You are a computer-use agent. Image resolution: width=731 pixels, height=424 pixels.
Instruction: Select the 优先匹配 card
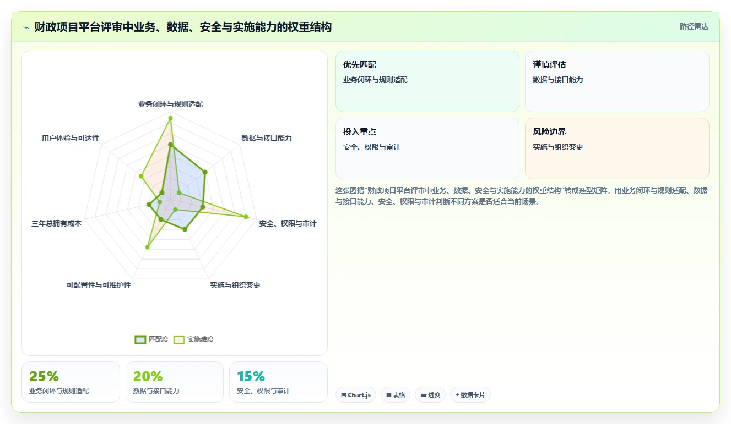click(x=427, y=81)
